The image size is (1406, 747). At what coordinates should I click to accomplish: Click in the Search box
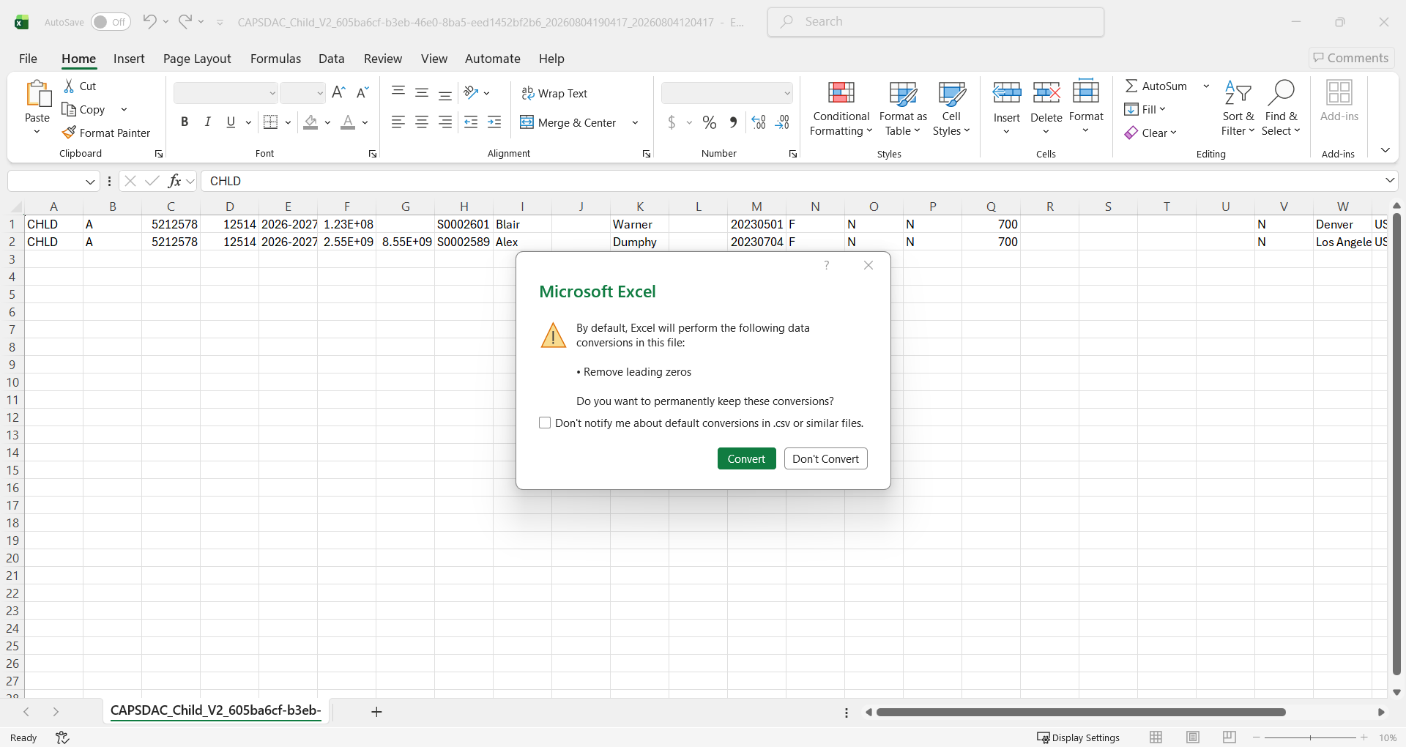click(x=936, y=22)
